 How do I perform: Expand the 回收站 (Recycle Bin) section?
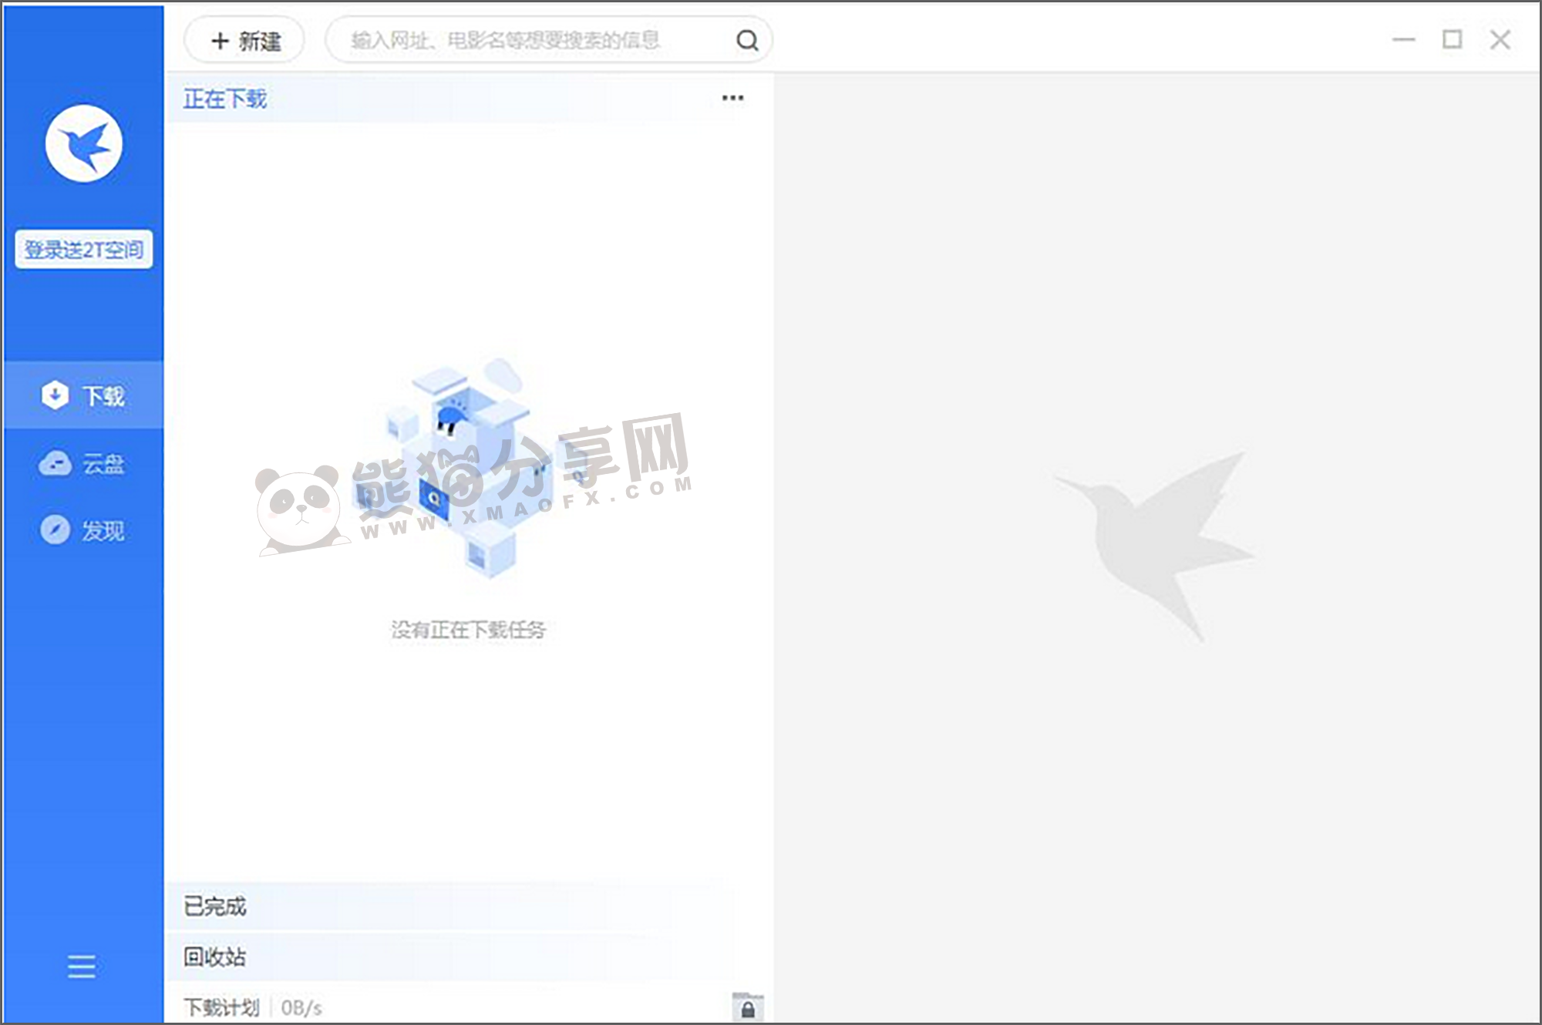(x=216, y=957)
